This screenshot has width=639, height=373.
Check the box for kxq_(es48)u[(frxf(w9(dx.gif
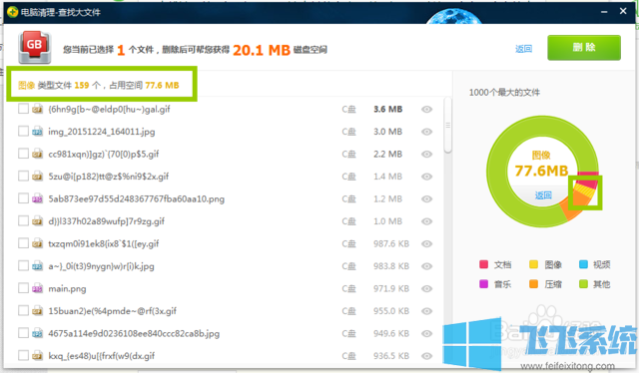pyautogui.click(x=23, y=355)
